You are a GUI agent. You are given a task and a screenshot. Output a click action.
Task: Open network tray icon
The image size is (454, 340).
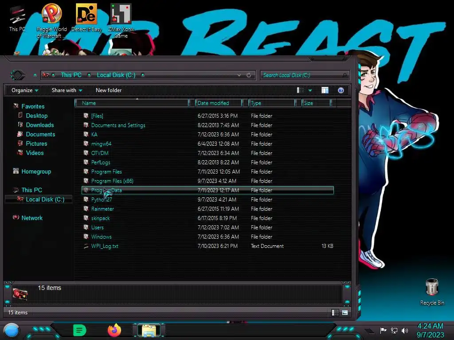click(x=394, y=330)
